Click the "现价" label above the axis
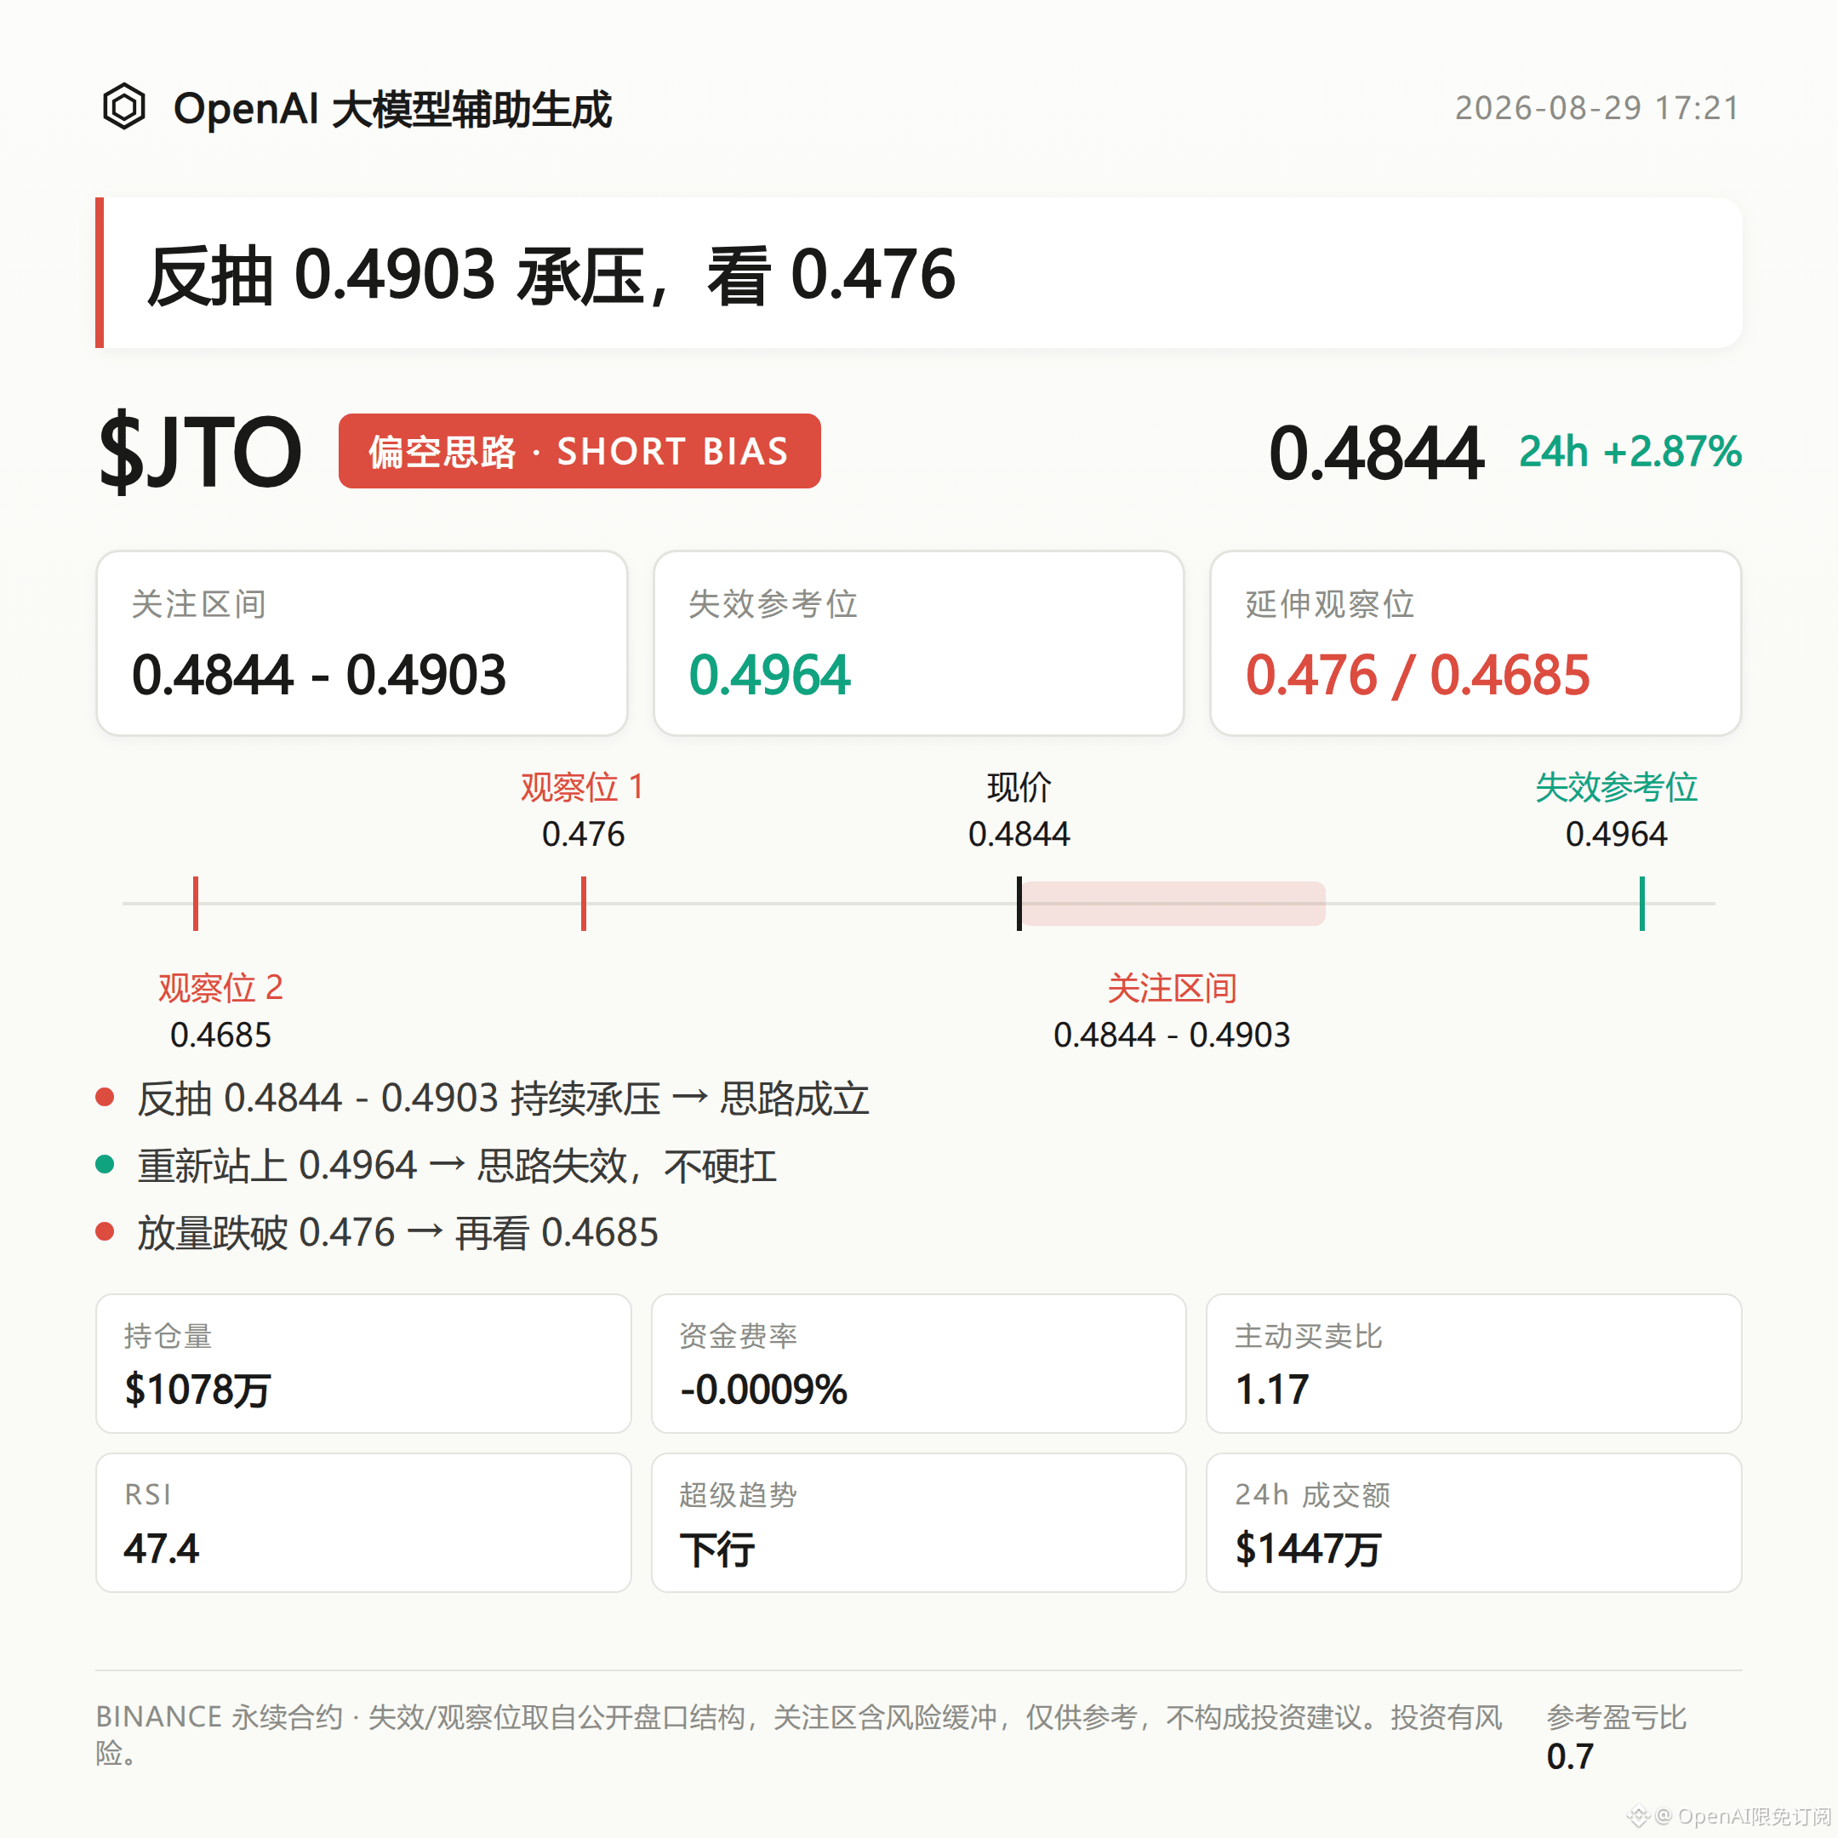 coord(1019,788)
